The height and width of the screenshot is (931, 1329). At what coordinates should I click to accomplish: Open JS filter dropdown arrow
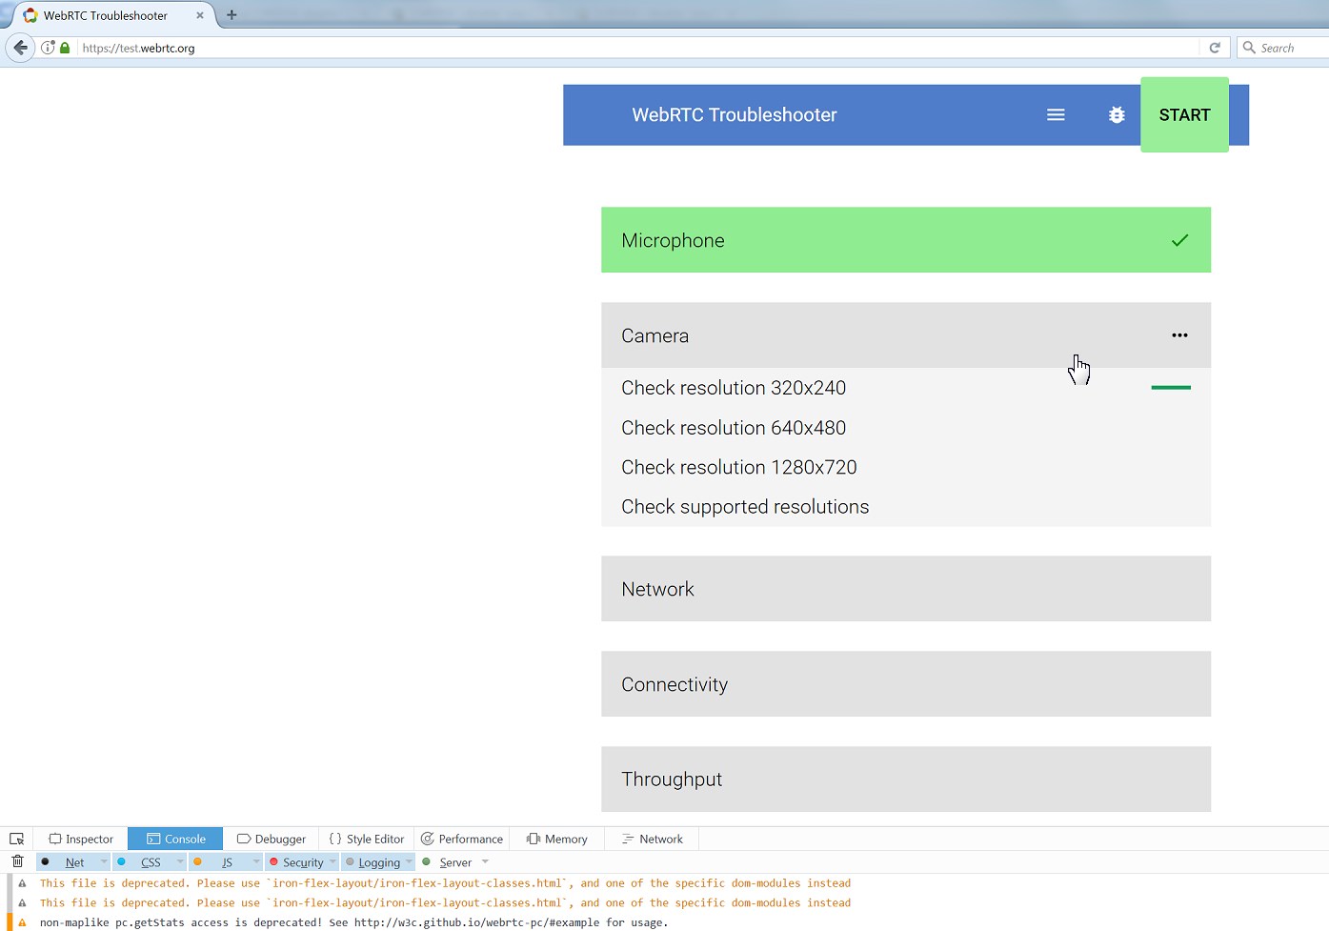click(256, 862)
